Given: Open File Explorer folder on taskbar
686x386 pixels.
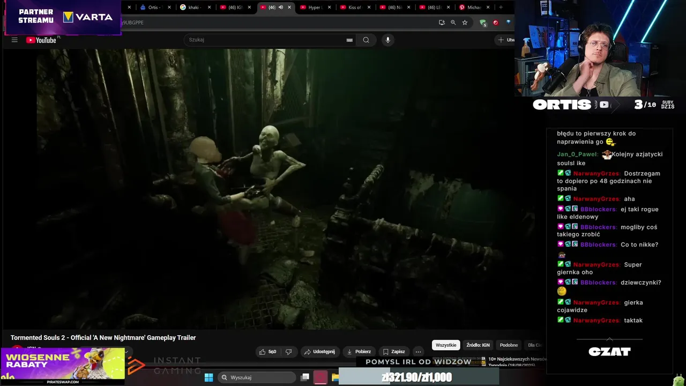Looking at the screenshot, I should coord(335,377).
